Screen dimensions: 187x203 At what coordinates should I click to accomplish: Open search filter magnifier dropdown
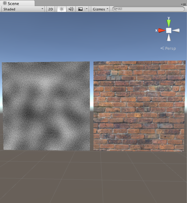(115, 9)
